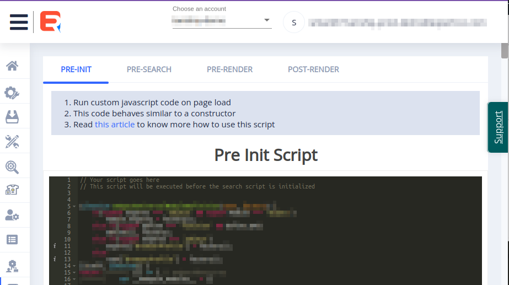509x285 pixels.
Task: Click the inbox tray sidebar icon
Action: point(12,117)
